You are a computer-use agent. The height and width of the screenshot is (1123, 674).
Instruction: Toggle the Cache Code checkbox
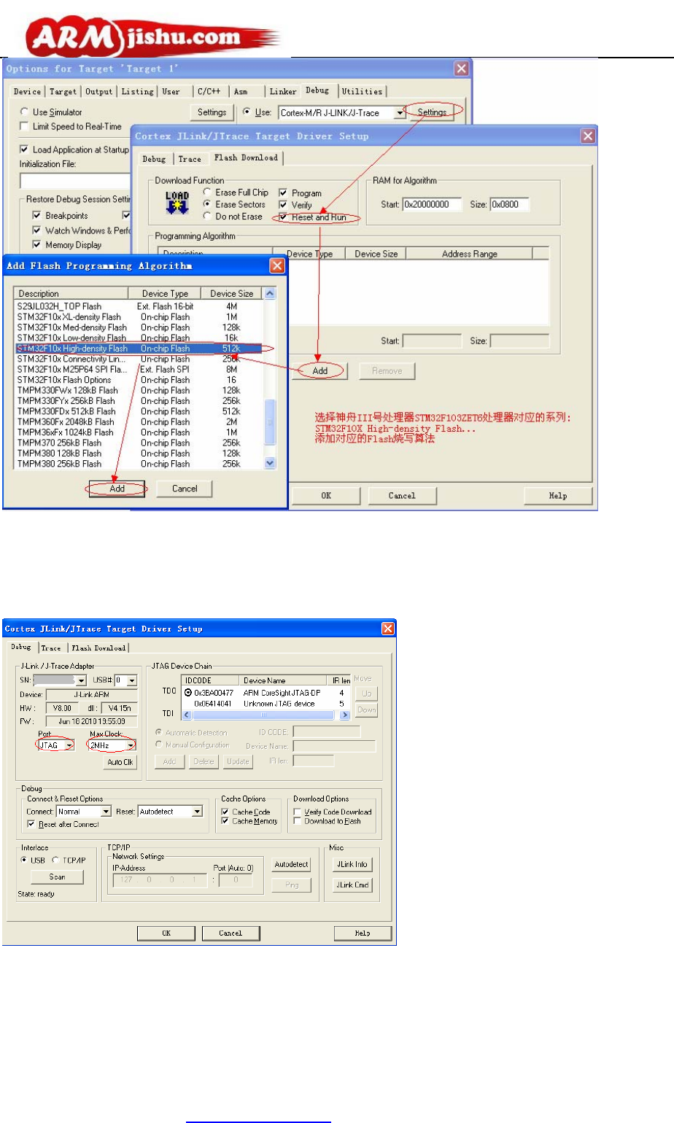(x=225, y=812)
